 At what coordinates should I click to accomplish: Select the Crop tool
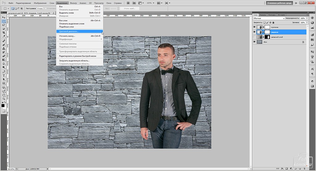click(x=4, y=33)
